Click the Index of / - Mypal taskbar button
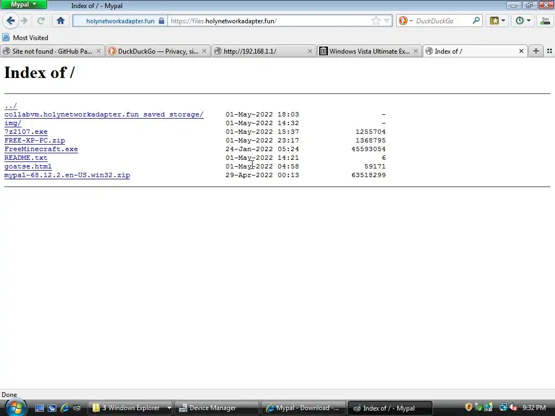This screenshot has height=416, width=555. click(x=390, y=408)
